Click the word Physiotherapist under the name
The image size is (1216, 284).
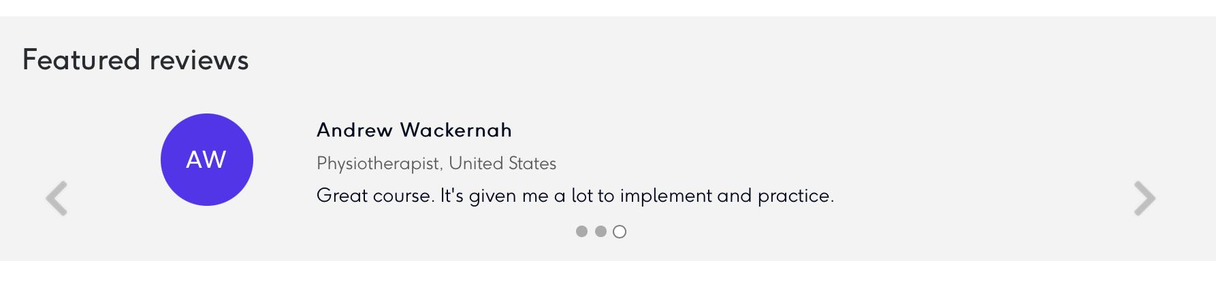click(378, 164)
